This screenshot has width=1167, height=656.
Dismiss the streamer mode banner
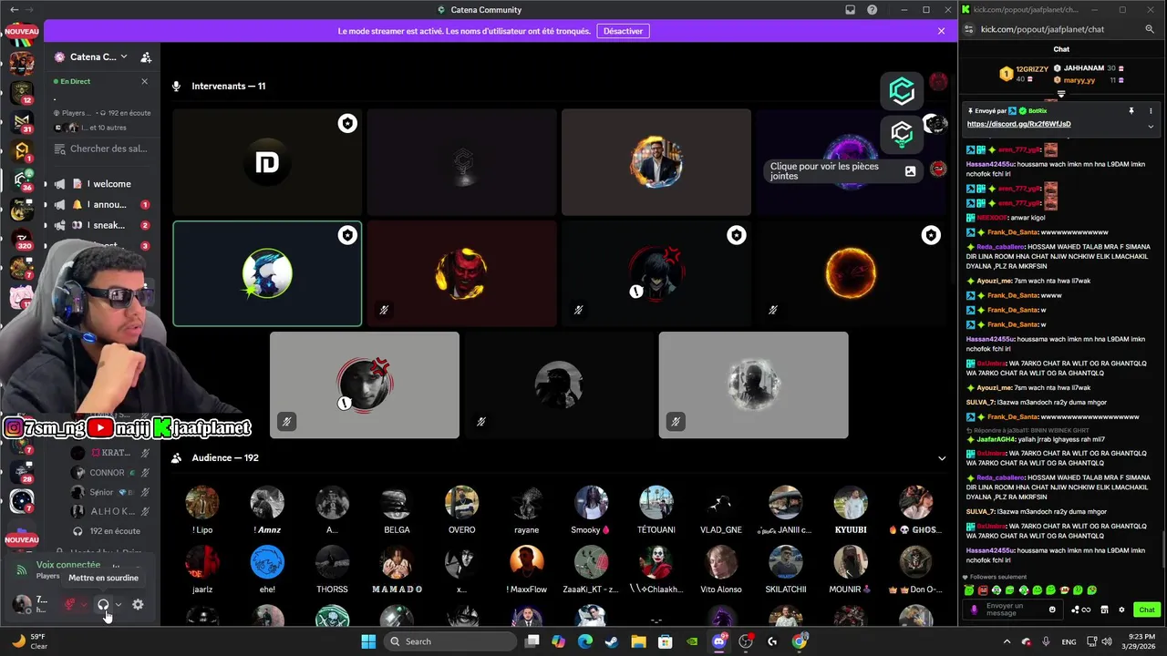click(941, 31)
